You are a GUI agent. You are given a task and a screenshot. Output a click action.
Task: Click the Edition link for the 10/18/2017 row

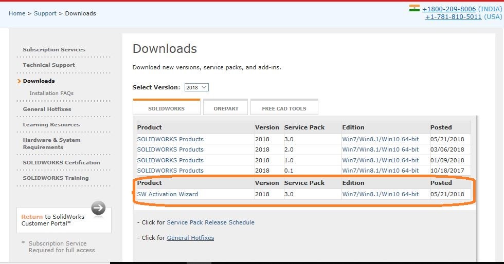coord(380,170)
